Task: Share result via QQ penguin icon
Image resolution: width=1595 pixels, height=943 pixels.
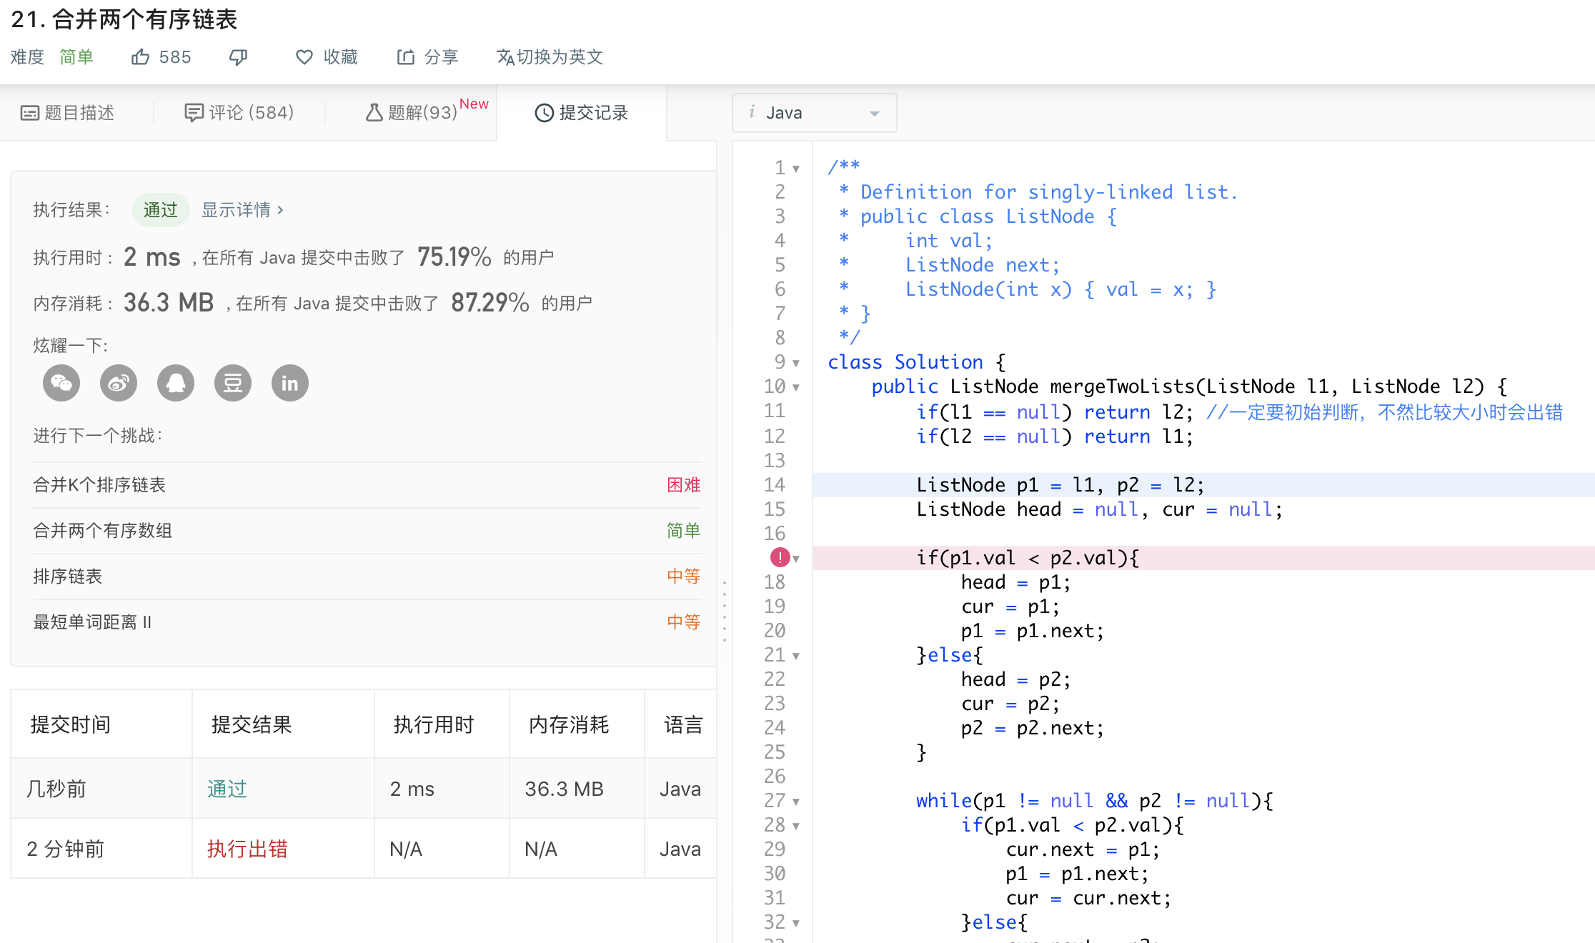Action: (x=176, y=384)
